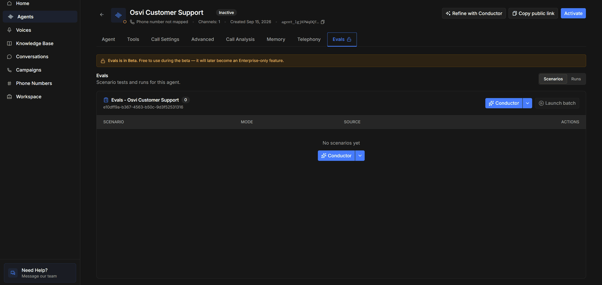Click the Need Help chat icon
Image resolution: width=602 pixels, height=285 pixels.
(13, 273)
